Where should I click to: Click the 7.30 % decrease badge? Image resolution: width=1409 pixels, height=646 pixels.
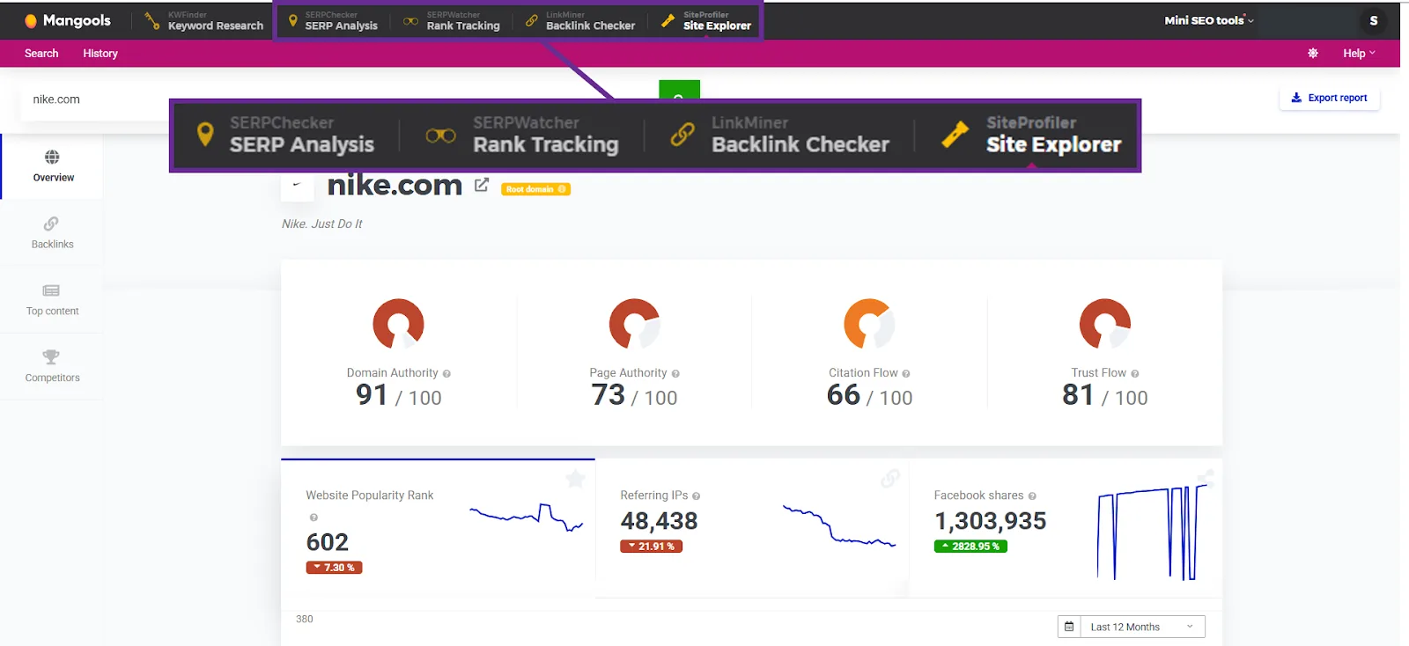click(x=334, y=568)
